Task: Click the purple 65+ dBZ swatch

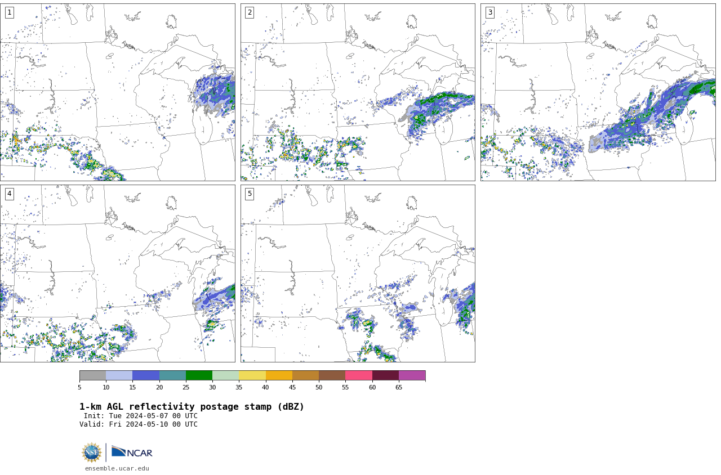Action: 412,375
